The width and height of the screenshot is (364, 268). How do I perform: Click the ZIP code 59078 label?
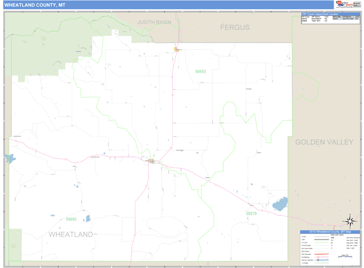click(251, 213)
